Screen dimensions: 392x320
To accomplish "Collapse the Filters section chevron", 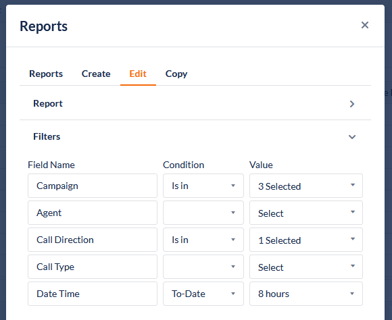I will (x=352, y=137).
